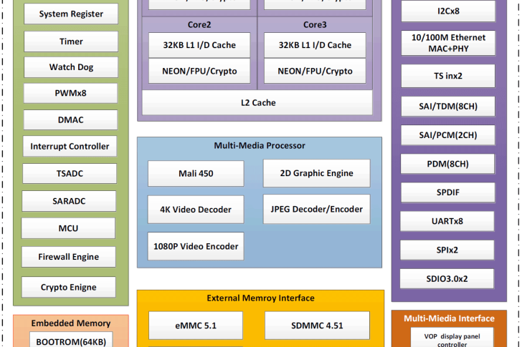Image resolution: width=522 pixels, height=347 pixels.
Task: Select the VOP display panel controller block
Action: pos(450,338)
